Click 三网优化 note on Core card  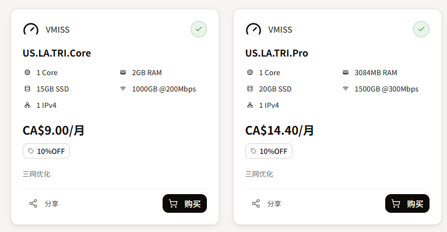pyautogui.click(x=37, y=174)
